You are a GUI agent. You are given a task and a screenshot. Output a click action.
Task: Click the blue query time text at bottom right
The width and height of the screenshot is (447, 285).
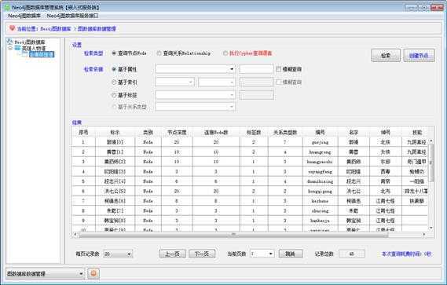coord(406,254)
